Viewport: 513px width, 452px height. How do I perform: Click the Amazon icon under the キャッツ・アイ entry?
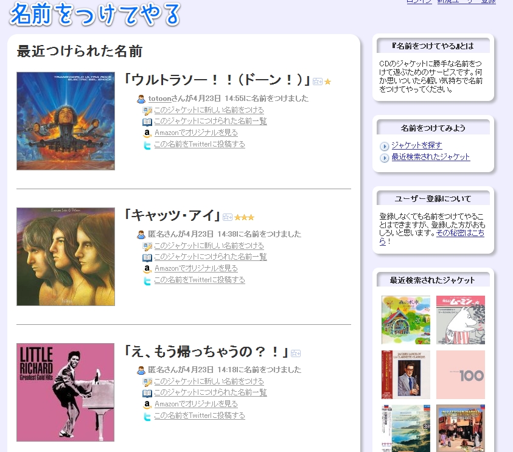(147, 269)
